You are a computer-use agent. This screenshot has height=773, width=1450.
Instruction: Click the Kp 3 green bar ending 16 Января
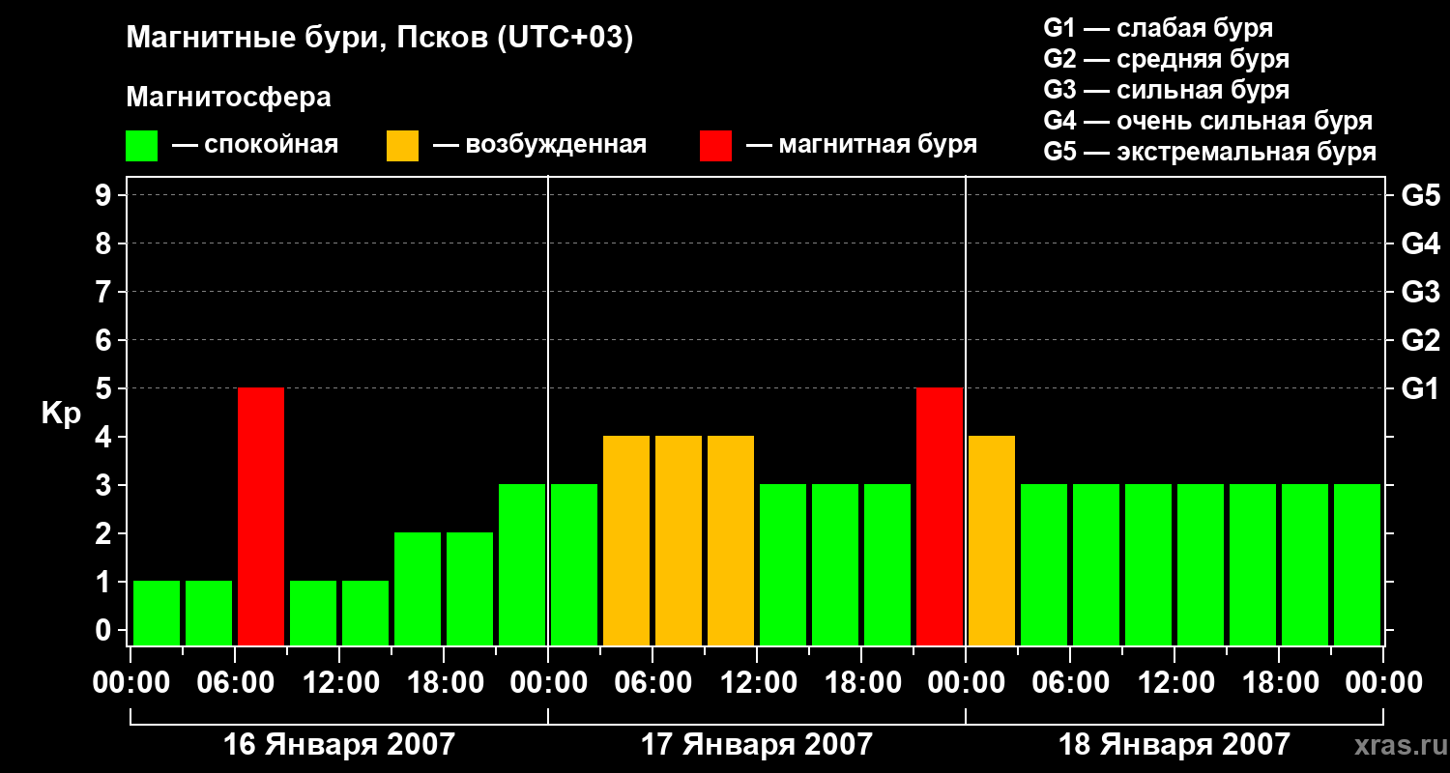(x=522, y=564)
